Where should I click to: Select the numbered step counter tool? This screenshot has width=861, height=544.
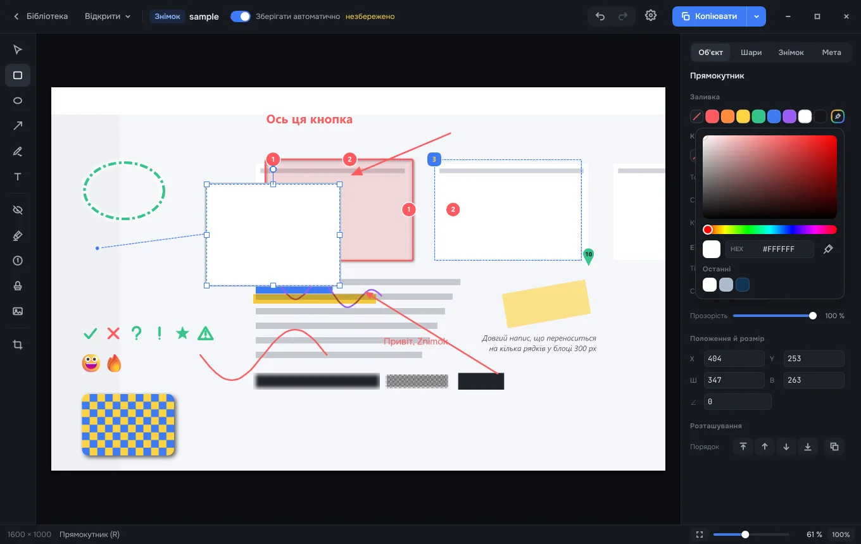point(18,261)
